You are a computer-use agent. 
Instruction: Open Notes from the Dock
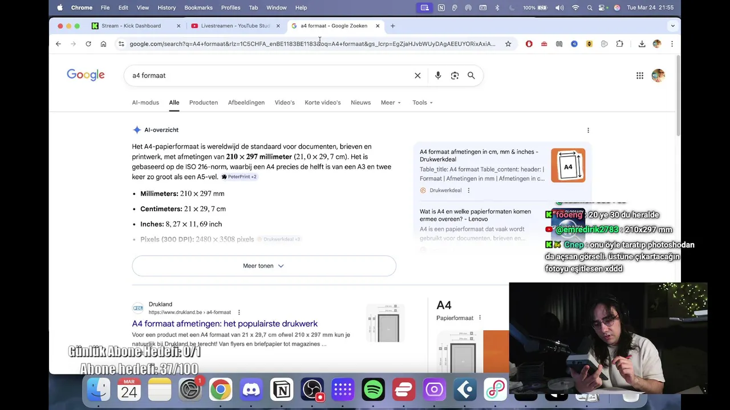click(160, 389)
